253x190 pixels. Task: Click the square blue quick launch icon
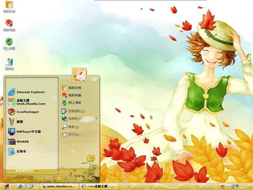(31, 186)
